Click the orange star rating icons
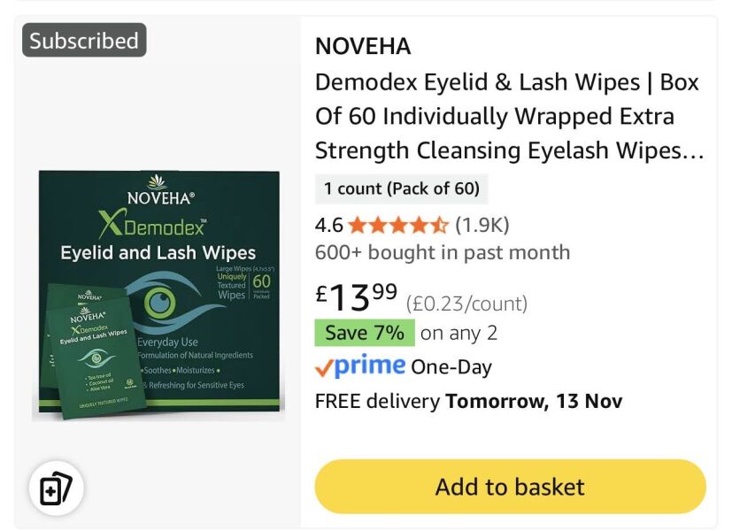 [398, 225]
